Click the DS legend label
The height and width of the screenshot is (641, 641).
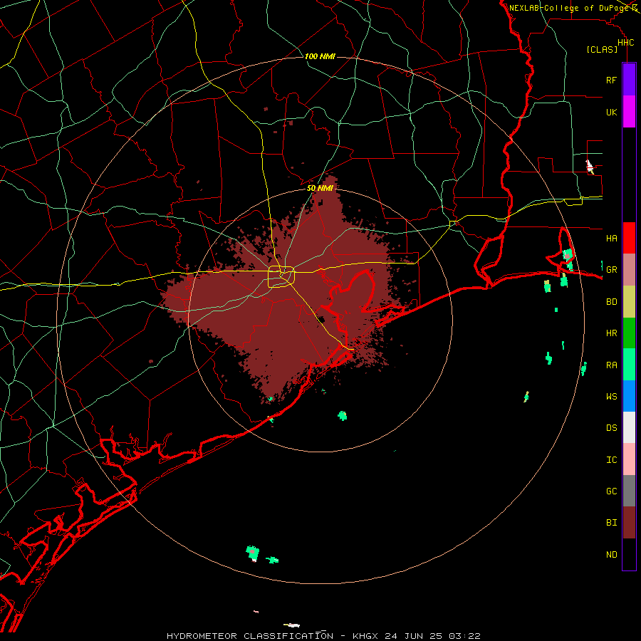pos(611,427)
